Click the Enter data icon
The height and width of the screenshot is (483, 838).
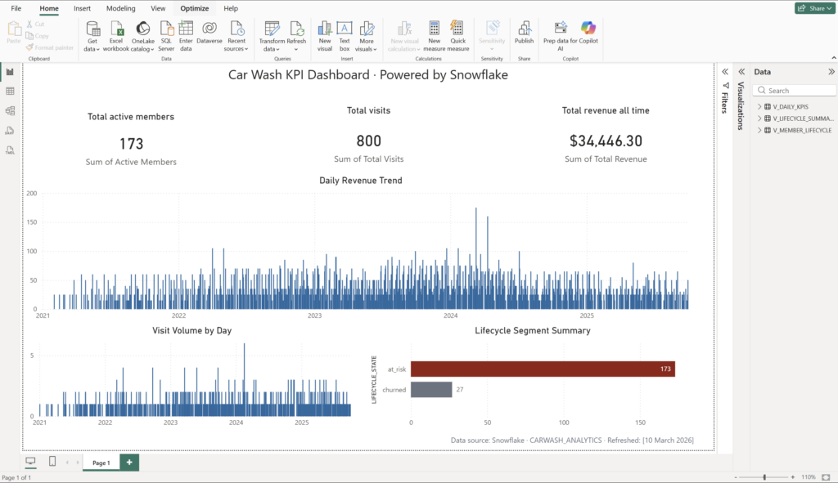click(x=186, y=35)
